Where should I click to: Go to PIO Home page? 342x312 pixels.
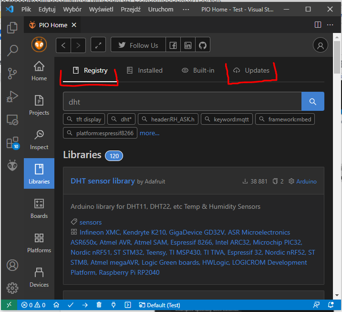[x=39, y=71]
